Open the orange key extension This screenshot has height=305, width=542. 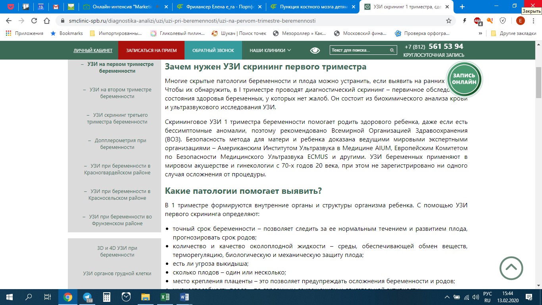(490, 21)
